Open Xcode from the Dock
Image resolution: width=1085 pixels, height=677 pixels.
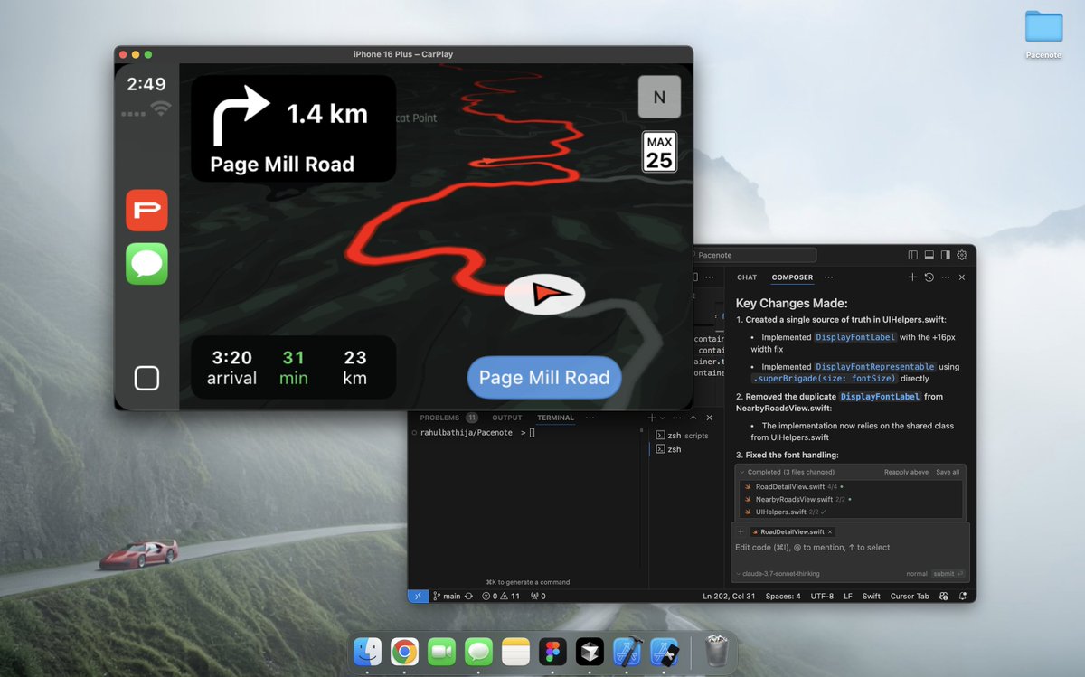tap(627, 652)
